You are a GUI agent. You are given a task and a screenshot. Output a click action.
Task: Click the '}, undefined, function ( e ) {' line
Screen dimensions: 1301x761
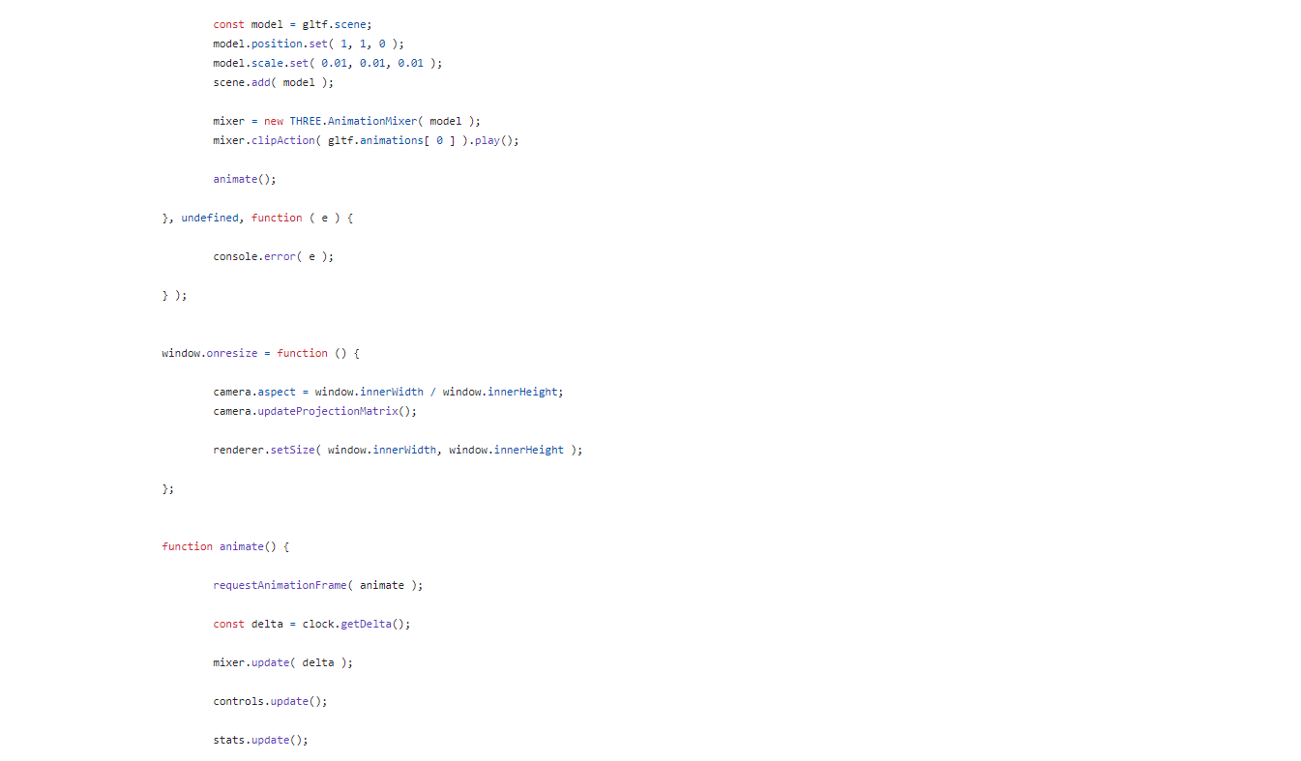[257, 218]
